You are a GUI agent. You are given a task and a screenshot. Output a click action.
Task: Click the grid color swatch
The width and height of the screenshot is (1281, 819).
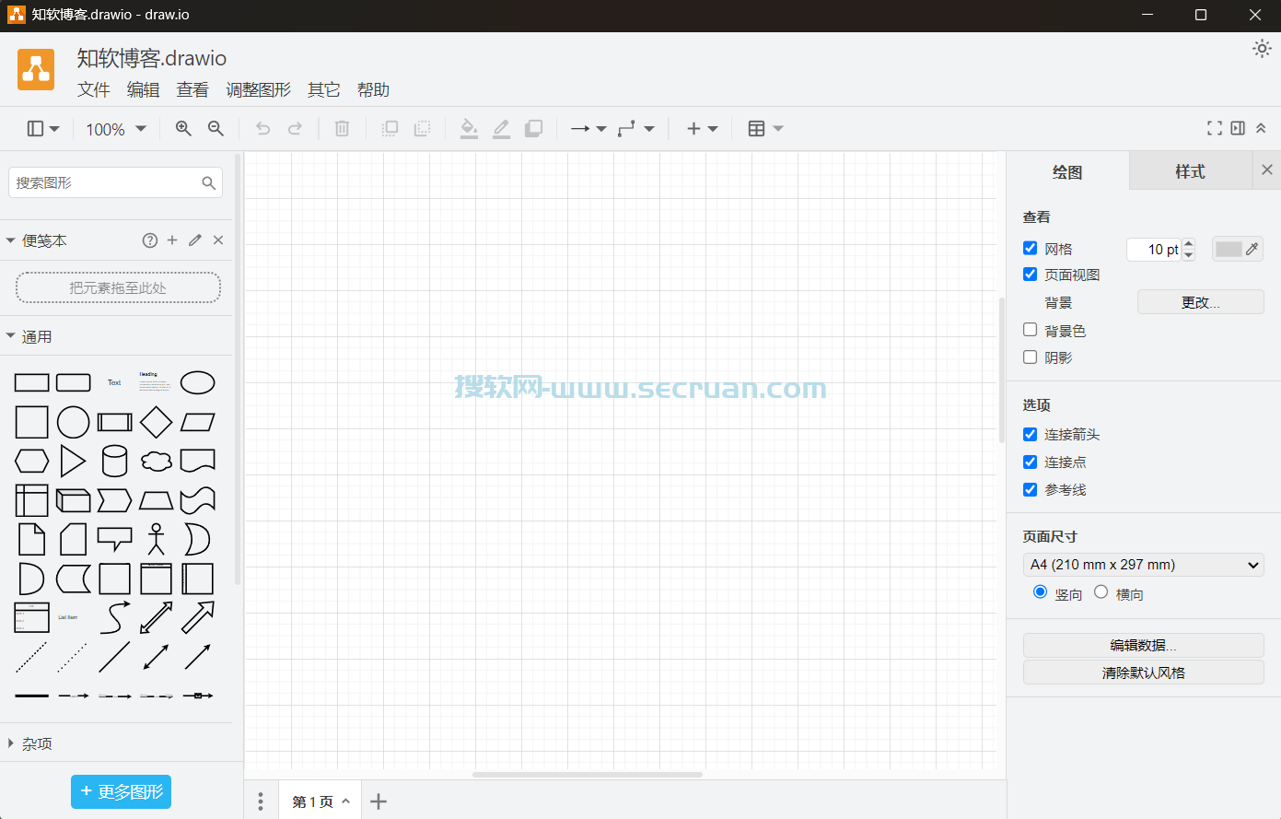tap(1238, 249)
